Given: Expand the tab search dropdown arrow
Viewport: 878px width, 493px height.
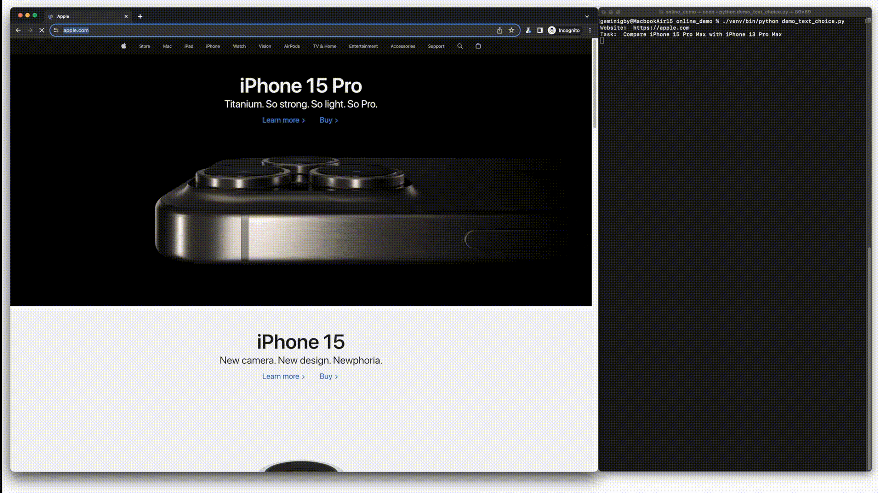Looking at the screenshot, I should [x=587, y=16].
